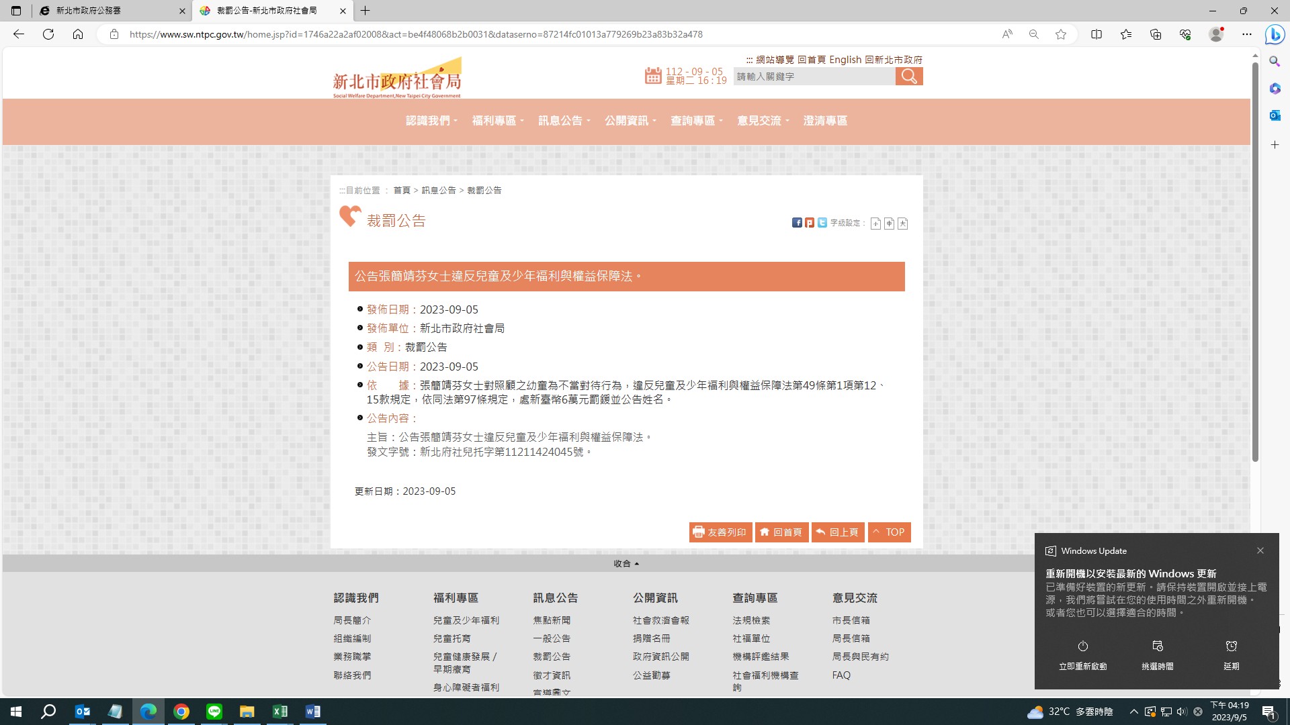This screenshot has height=725, width=1290.
Task: Jump to top with TOP button
Action: [x=889, y=532]
